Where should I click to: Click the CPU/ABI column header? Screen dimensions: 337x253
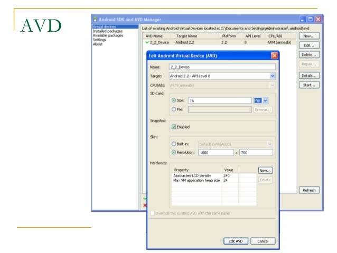[281, 36]
